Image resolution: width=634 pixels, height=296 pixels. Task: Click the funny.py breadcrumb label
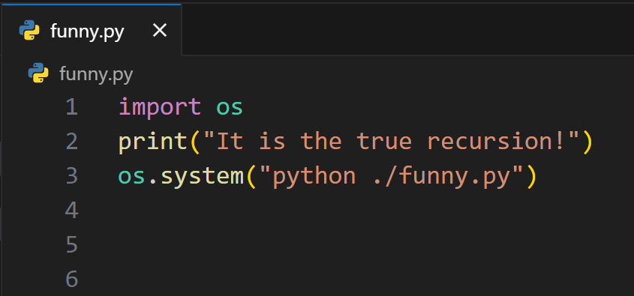[96, 74]
